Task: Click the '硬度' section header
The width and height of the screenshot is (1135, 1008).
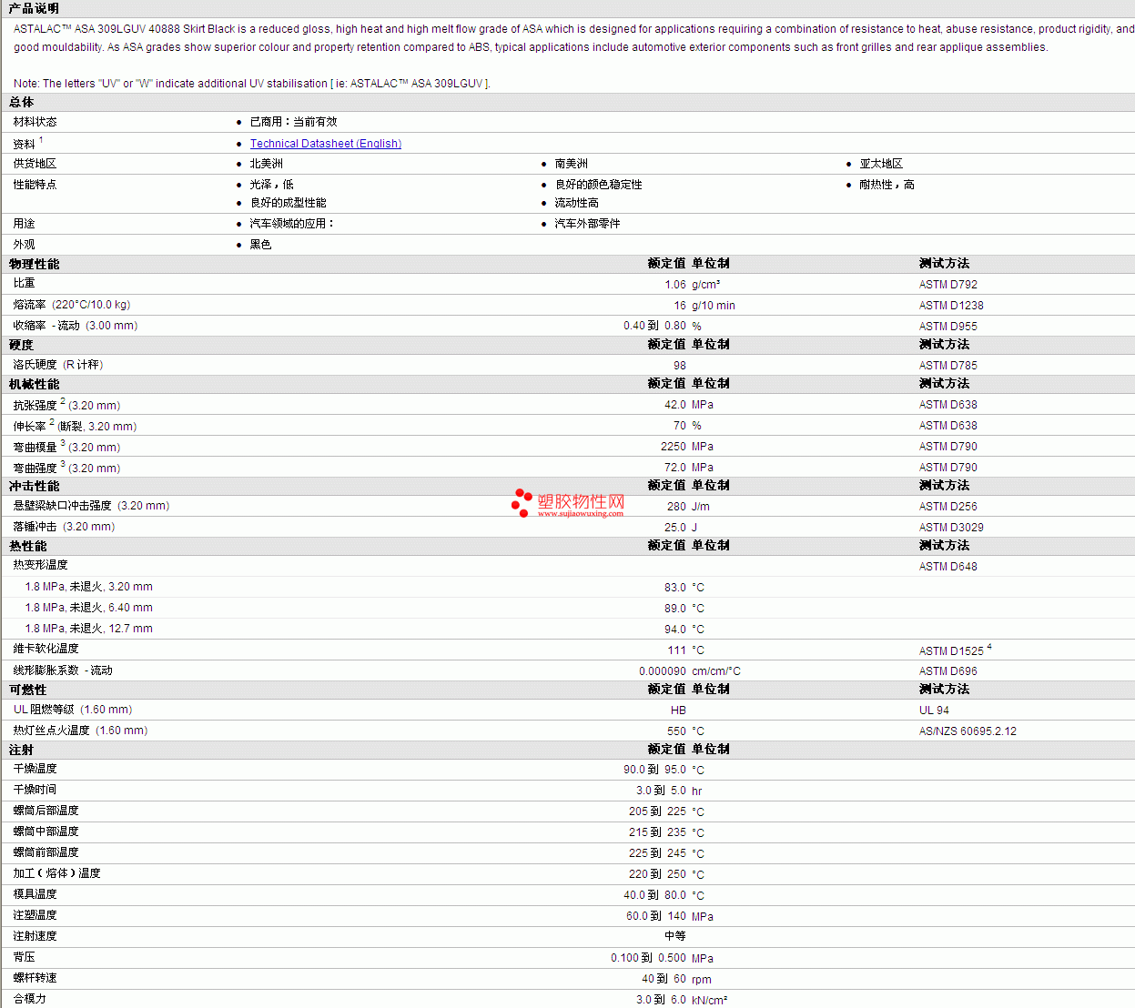Action: point(22,345)
